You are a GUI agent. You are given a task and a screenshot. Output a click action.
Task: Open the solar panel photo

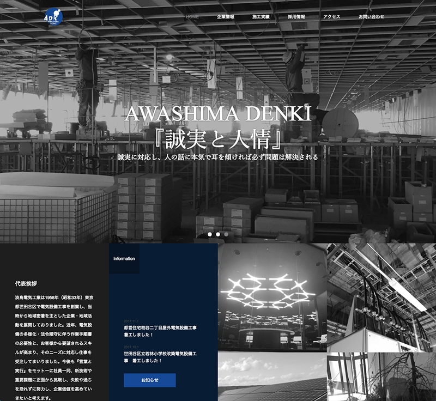272,376
